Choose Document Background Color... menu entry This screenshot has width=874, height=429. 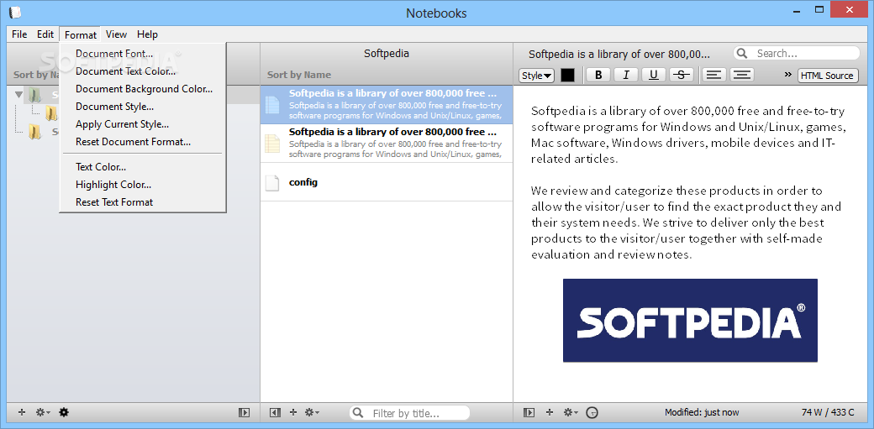point(142,89)
